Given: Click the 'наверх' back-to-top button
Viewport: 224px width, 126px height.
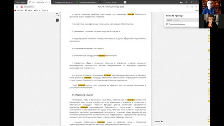Looking at the screenshot, I should (x=159, y=121).
